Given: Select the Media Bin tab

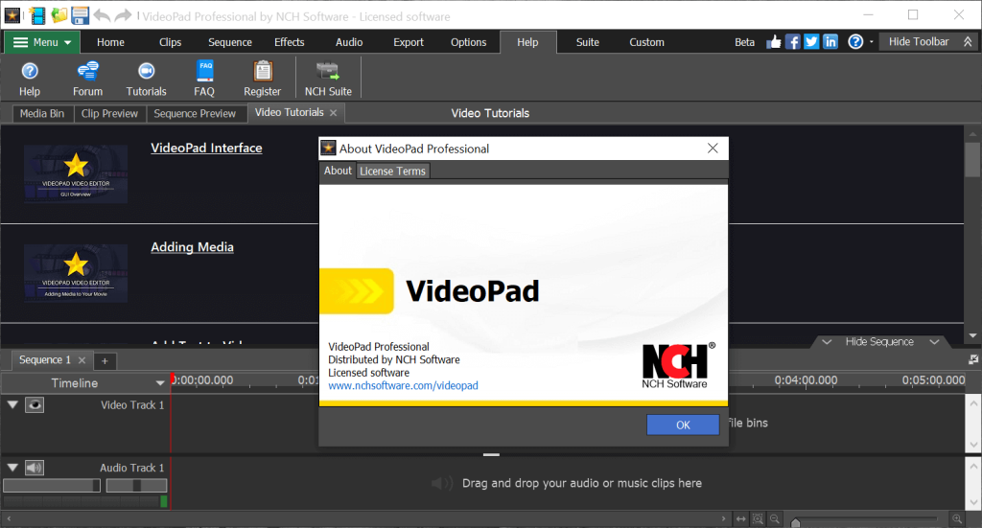Looking at the screenshot, I should [42, 113].
